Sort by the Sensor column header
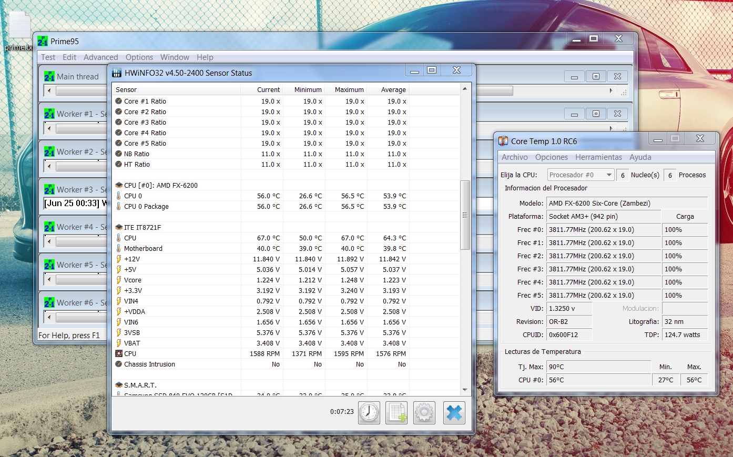 (x=176, y=89)
